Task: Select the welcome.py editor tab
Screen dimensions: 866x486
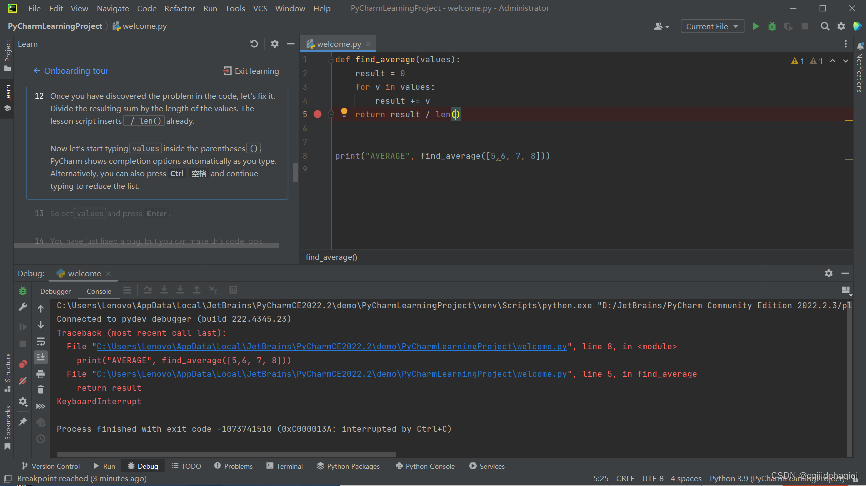Action: (x=338, y=44)
